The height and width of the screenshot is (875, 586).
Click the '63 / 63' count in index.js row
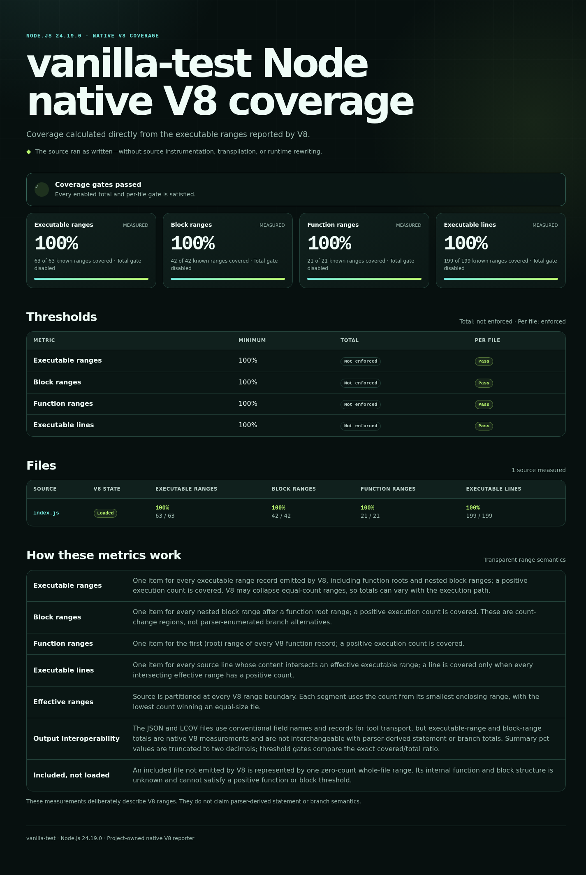[x=165, y=516]
